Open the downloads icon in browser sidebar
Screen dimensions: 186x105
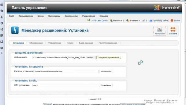coord(2,42)
